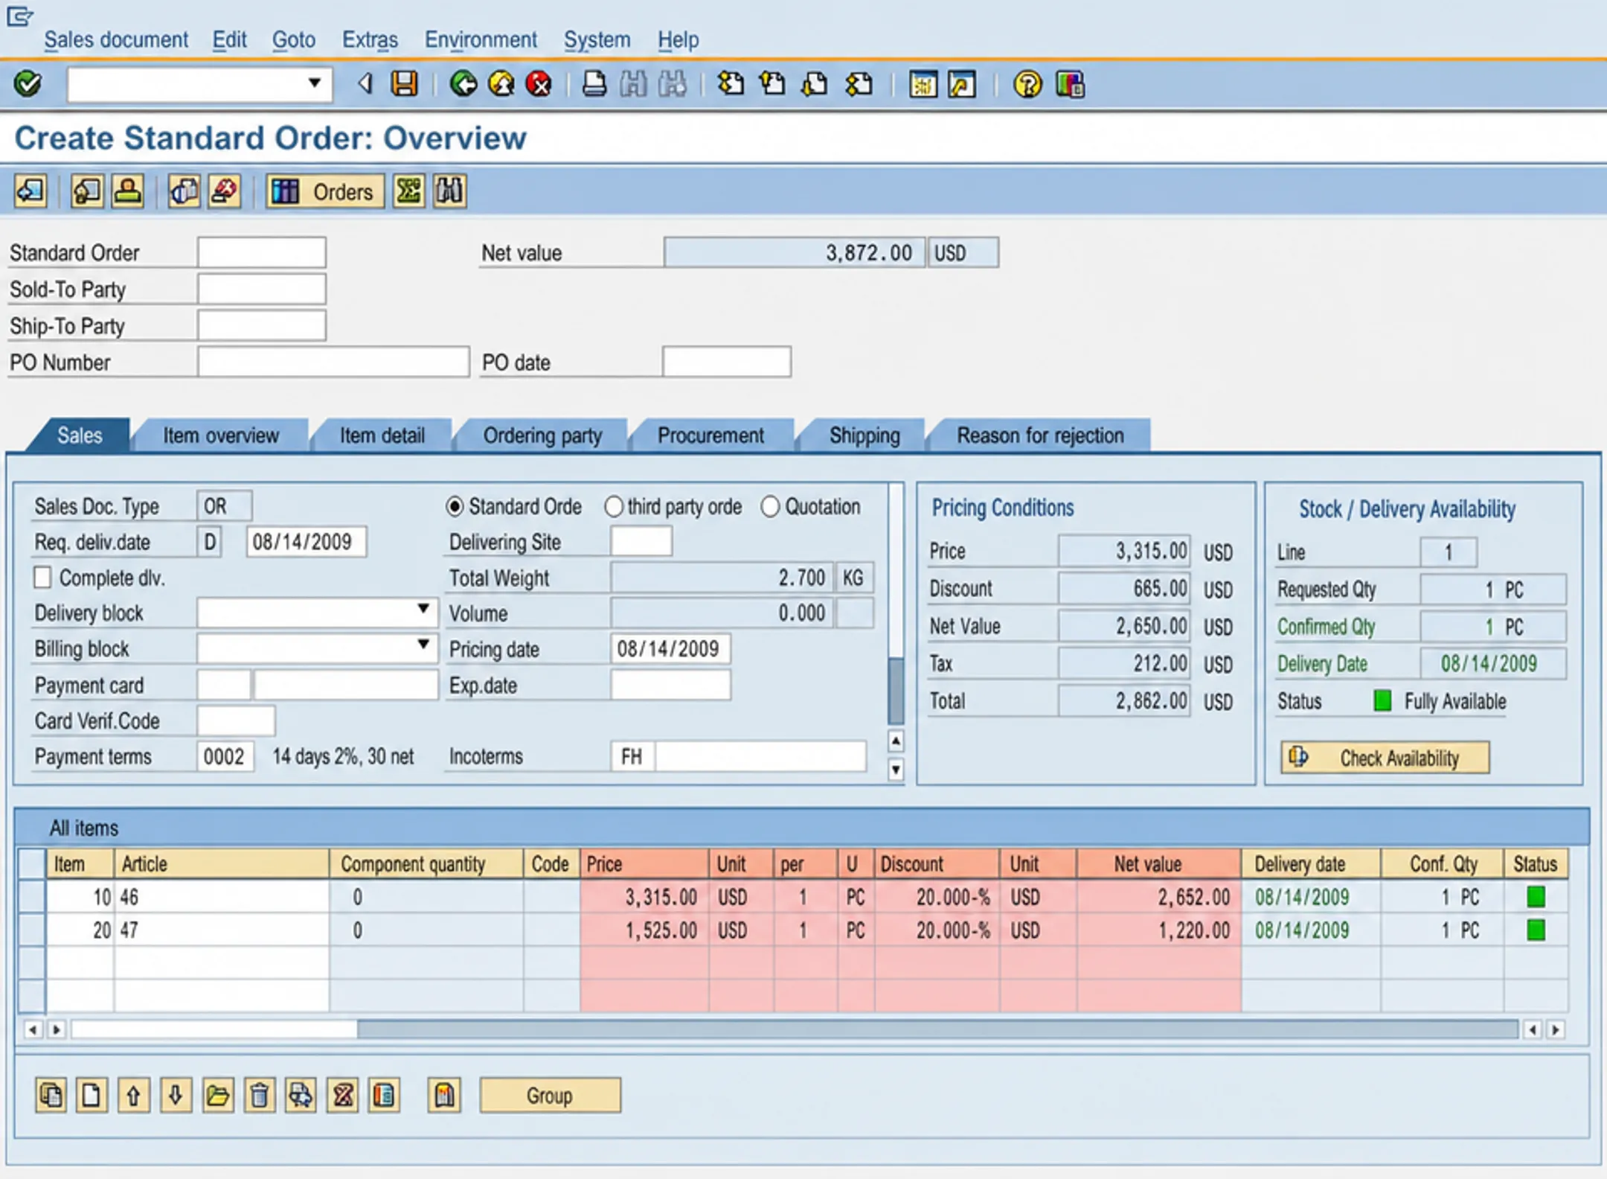Click the green status square for item 10
This screenshot has height=1179, width=1607.
pos(1536,896)
